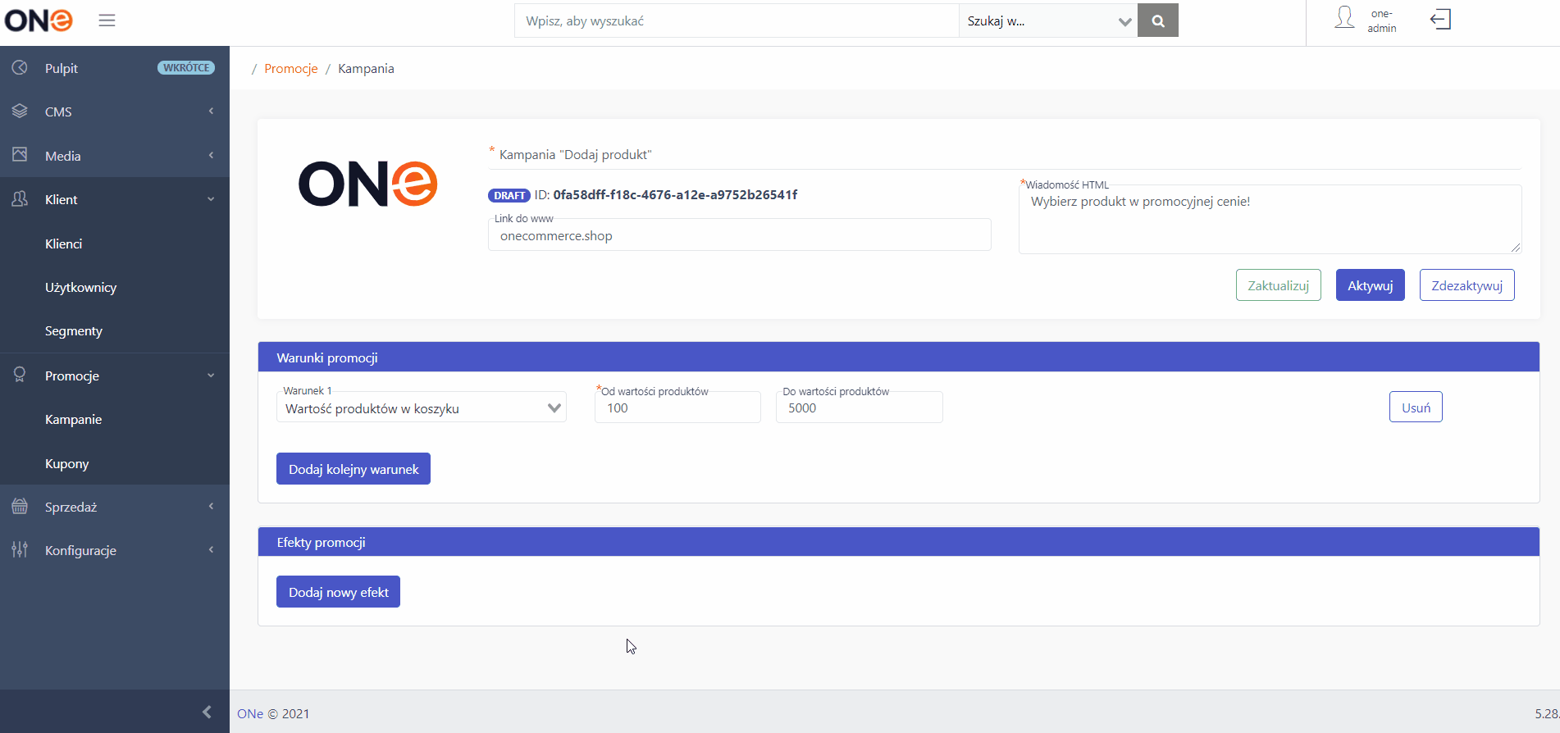Open the user profile icon
Image resolution: width=1560 pixels, height=733 pixels.
coord(1344,18)
